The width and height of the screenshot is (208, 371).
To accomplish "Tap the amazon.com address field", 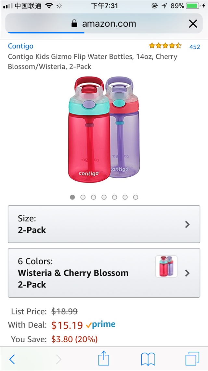I will pyautogui.click(x=109, y=24).
